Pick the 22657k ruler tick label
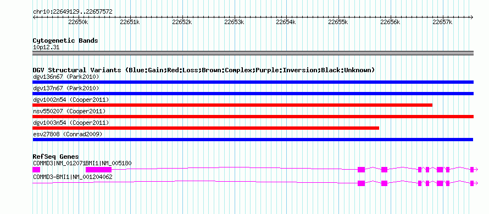 click(x=443, y=22)
